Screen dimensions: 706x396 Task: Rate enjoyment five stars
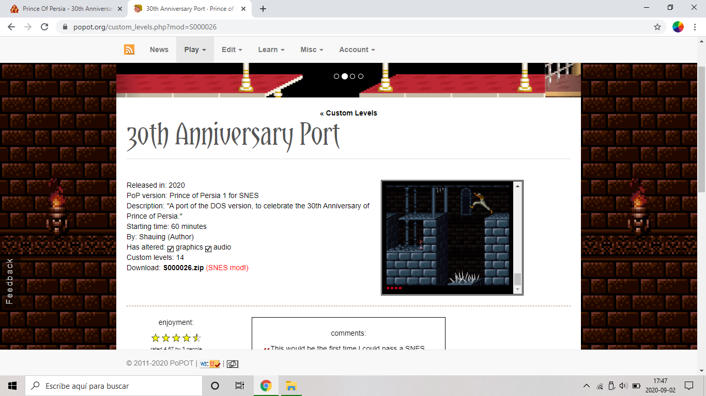pyautogui.click(x=197, y=338)
